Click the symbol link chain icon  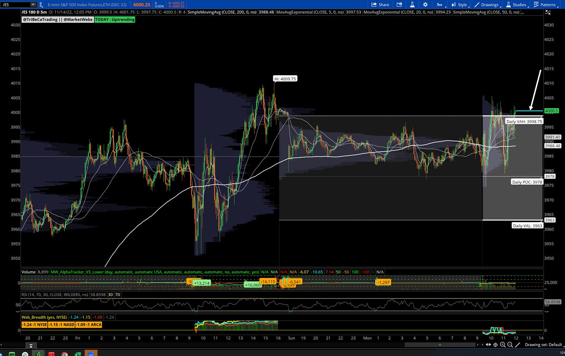(41, 5)
